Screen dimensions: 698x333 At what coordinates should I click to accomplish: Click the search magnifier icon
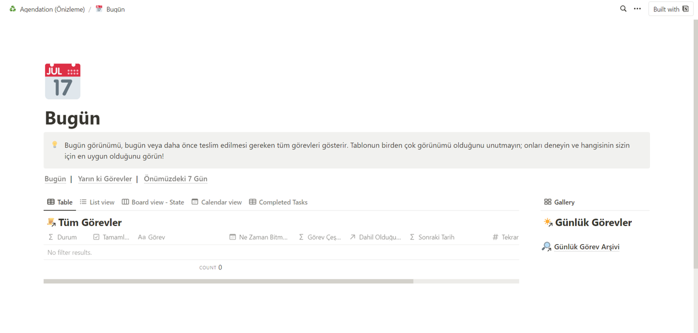(x=623, y=9)
